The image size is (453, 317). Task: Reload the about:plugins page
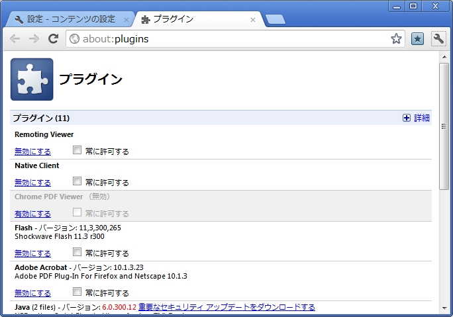53,38
